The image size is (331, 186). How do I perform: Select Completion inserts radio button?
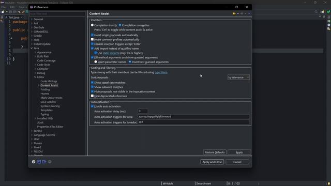[x=92, y=25]
